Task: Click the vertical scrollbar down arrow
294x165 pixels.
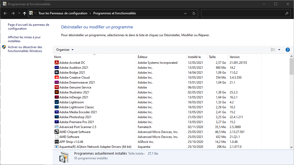Action: pyautogui.click(x=292, y=147)
